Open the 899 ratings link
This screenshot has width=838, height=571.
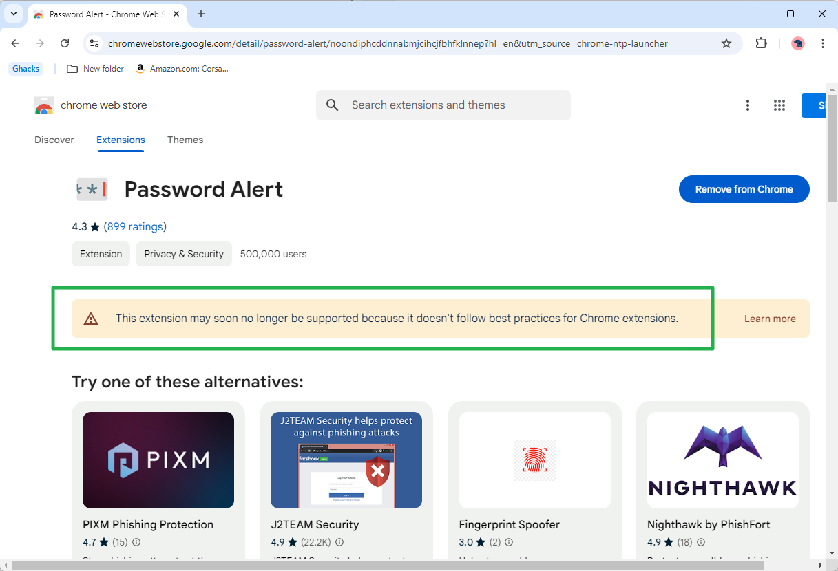pyautogui.click(x=135, y=226)
